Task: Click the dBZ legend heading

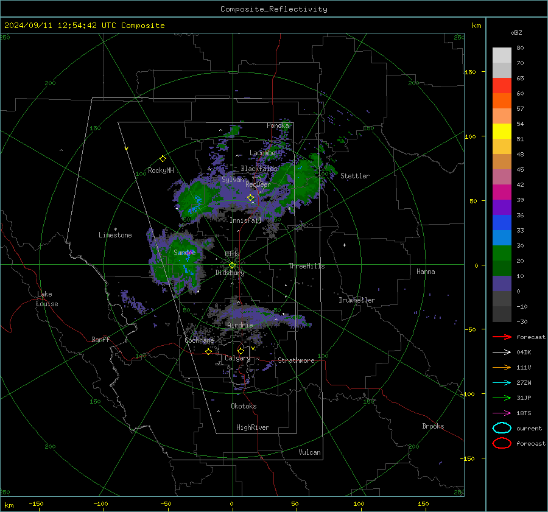Action: (x=516, y=32)
